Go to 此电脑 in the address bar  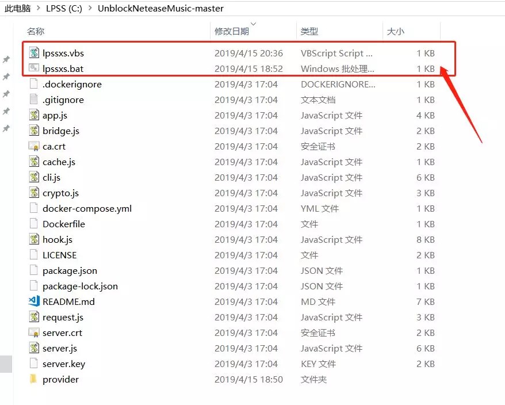pos(17,9)
